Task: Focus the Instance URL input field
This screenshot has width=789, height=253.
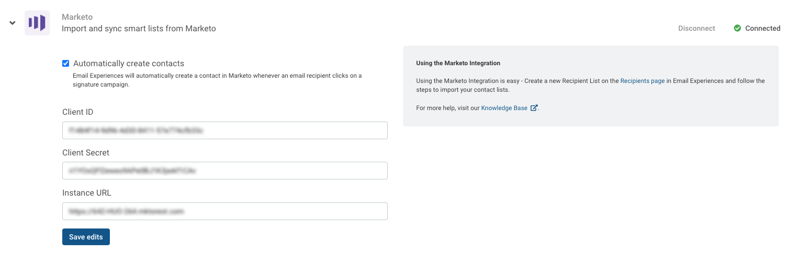Action: pos(225,211)
